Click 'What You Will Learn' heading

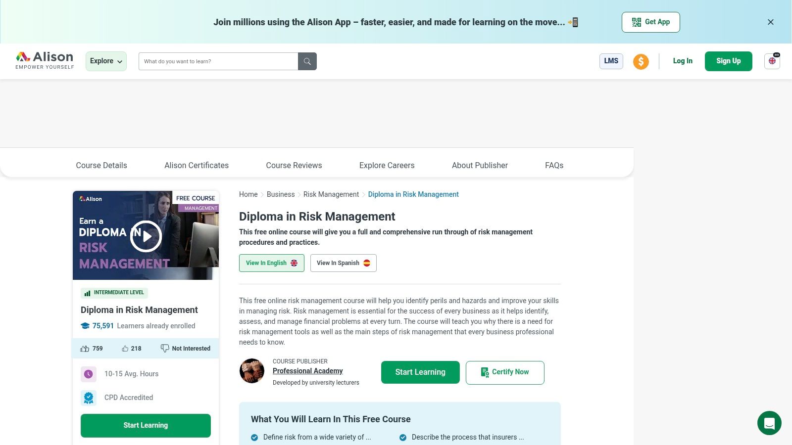331,419
